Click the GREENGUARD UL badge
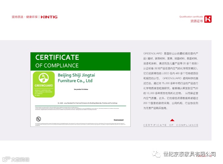 [44, 84]
